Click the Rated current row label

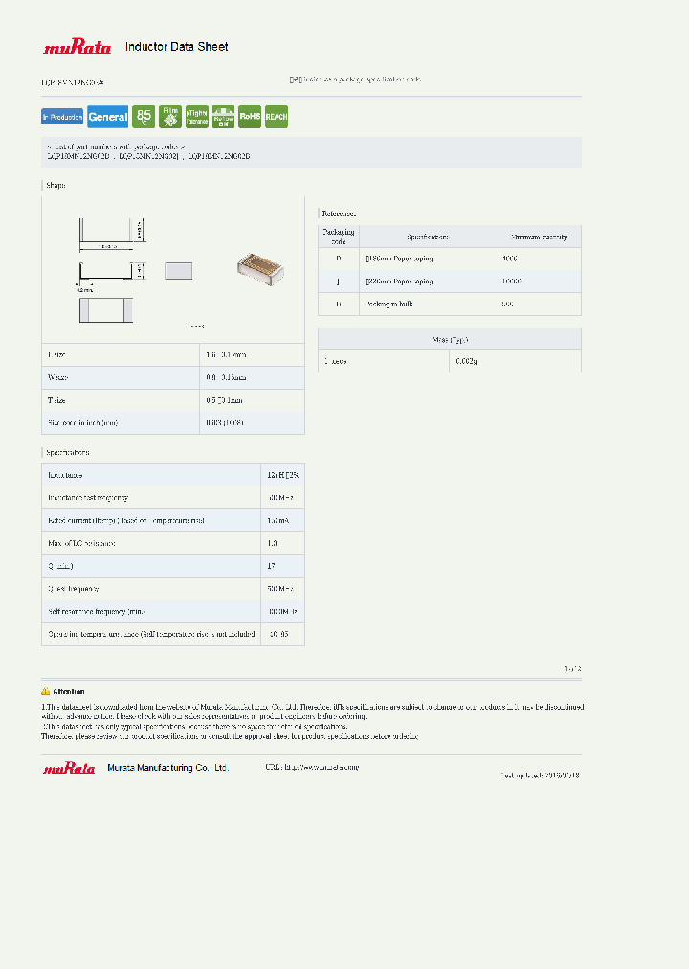pos(126,520)
